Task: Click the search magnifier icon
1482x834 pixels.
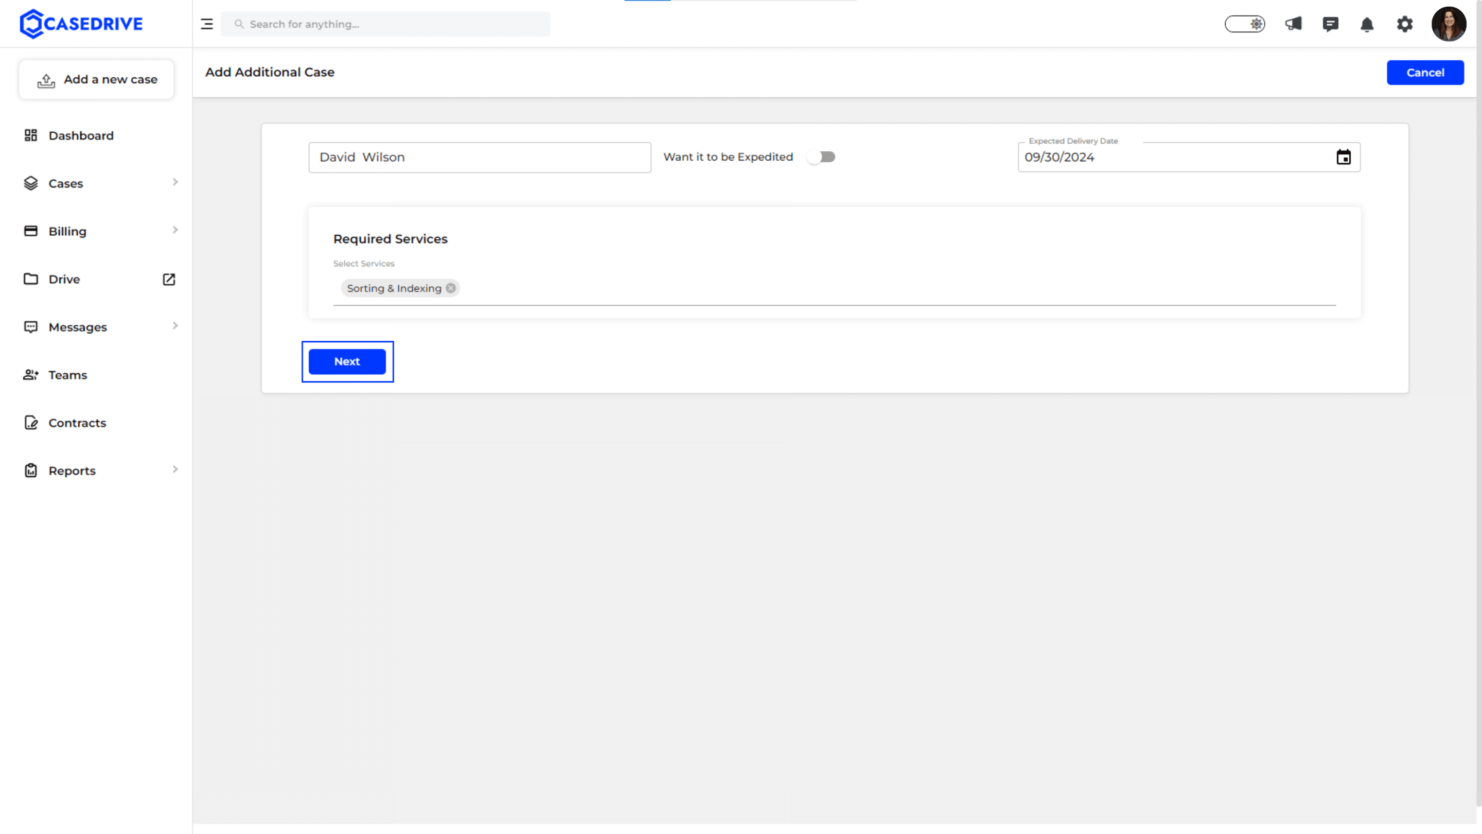Action: tap(239, 24)
